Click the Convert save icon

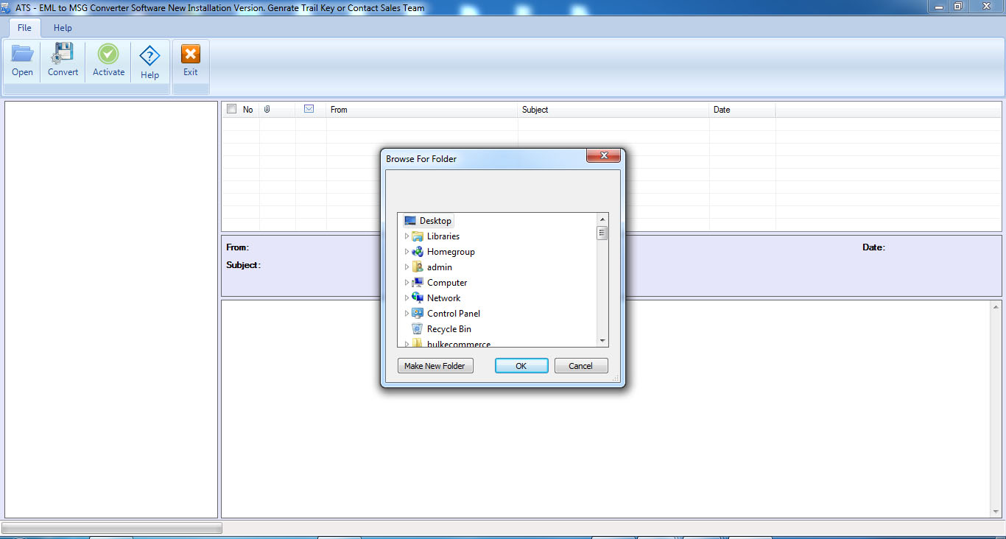tap(63, 54)
